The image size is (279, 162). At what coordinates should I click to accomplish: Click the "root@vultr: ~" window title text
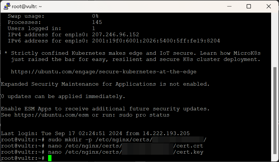coord(26,6)
